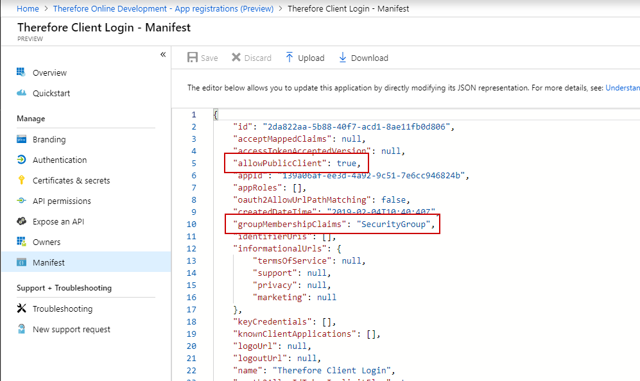This screenshot has height=381, width=640.
Task: Click the Discard X icon
Action: [x=236, y=58]
